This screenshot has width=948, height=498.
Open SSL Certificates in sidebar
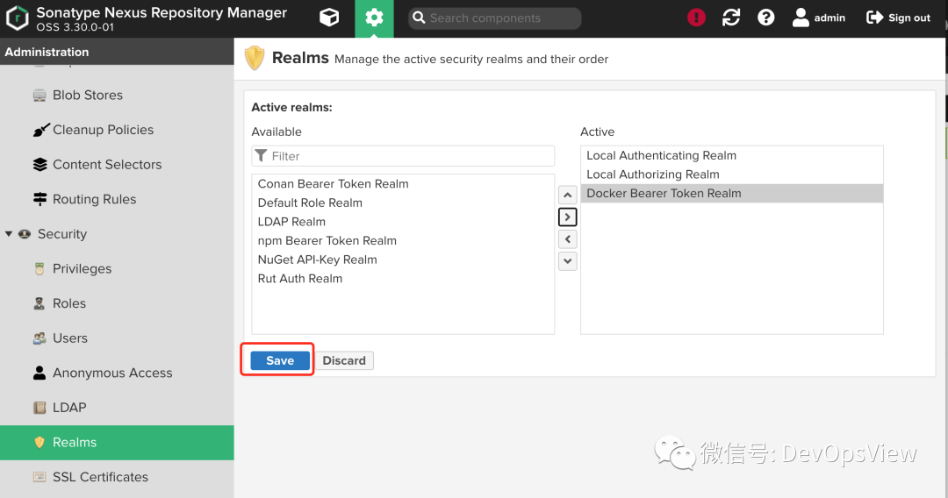[100, 477]
